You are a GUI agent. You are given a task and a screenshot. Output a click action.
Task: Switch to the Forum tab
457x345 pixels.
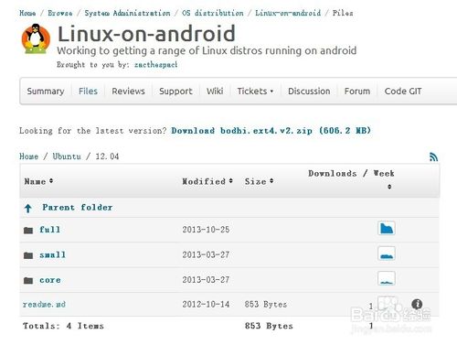pyautogui.click(x=357, y=91)
